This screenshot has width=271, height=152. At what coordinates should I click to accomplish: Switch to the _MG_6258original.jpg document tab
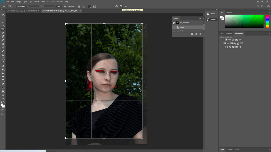point(18,11)
